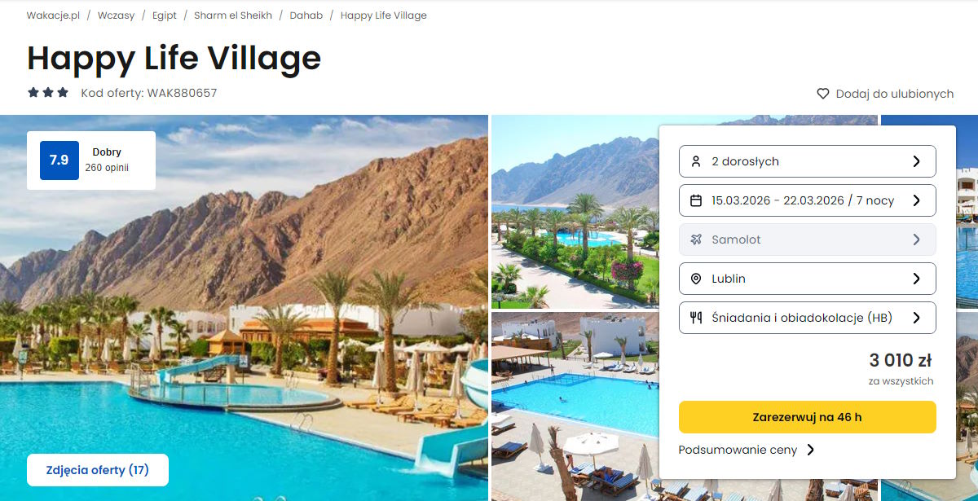The height and width of the screenshot is (501, 978).
Task: Open the 260 opinii reviews link
Action: click(x=107, y=169)
